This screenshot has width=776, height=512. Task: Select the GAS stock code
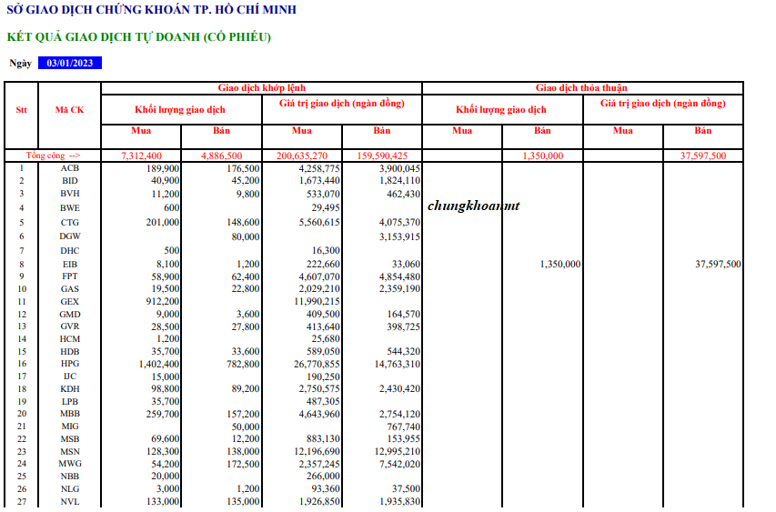coord(70,289)
